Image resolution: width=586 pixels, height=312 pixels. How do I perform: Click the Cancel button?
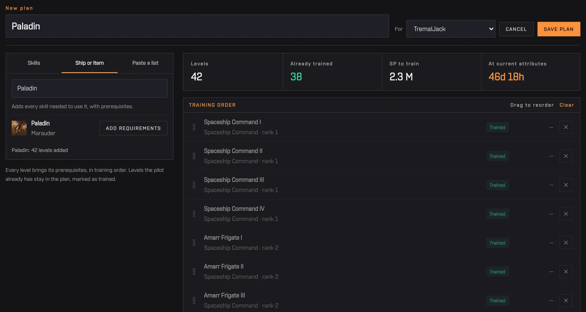pos(516,29)
